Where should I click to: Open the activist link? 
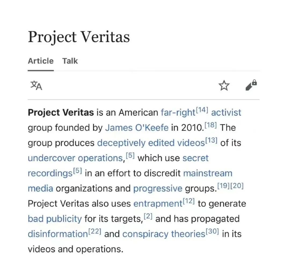coord(226,112)
